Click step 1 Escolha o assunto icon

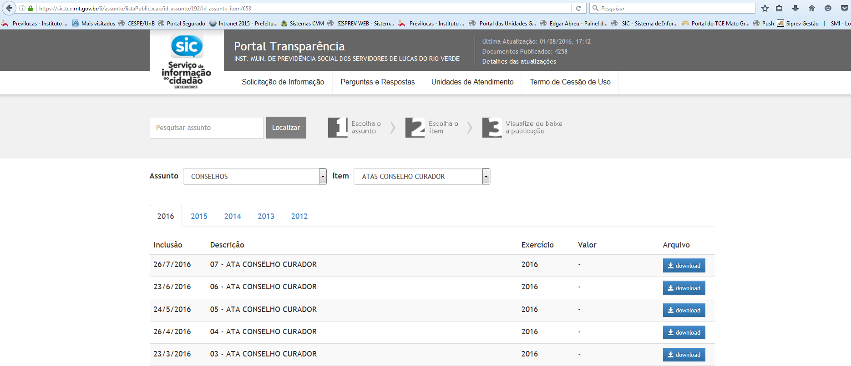coord(338,128)
